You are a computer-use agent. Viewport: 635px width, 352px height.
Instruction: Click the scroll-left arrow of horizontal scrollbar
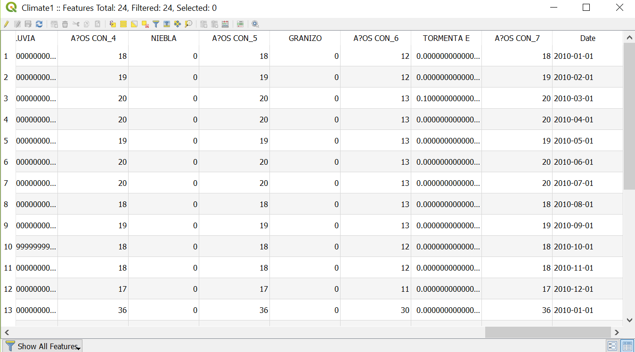6,332
